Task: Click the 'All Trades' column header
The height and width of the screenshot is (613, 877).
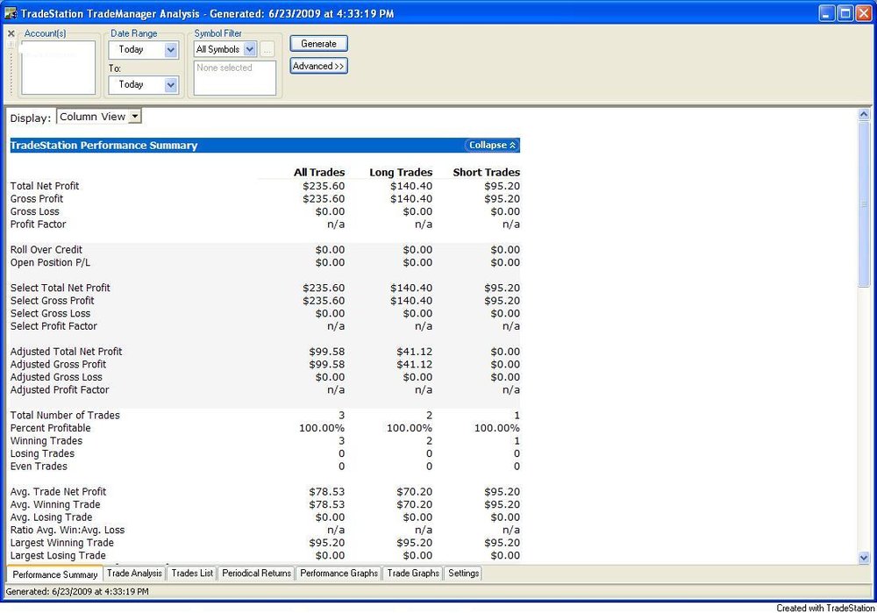Action: (319, 172)
